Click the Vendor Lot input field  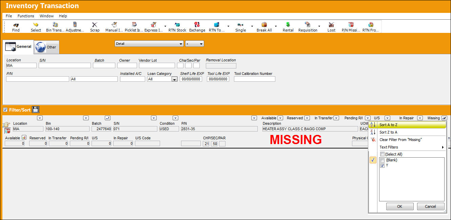click(157, 65)
